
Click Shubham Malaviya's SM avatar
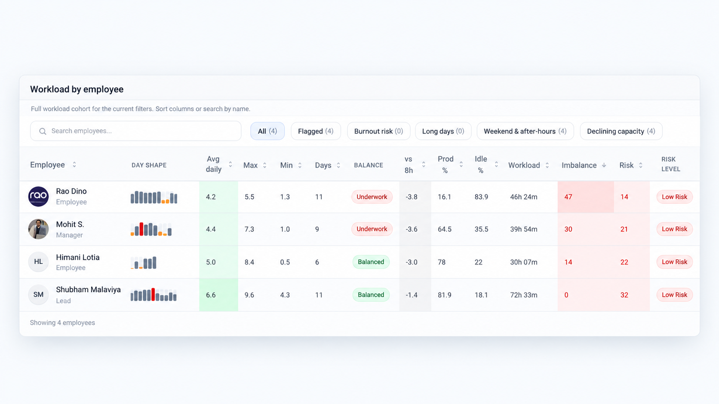coord(38,295)
